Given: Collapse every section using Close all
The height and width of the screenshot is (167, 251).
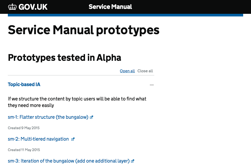Looking at the screenshot, I should (145, 71).
